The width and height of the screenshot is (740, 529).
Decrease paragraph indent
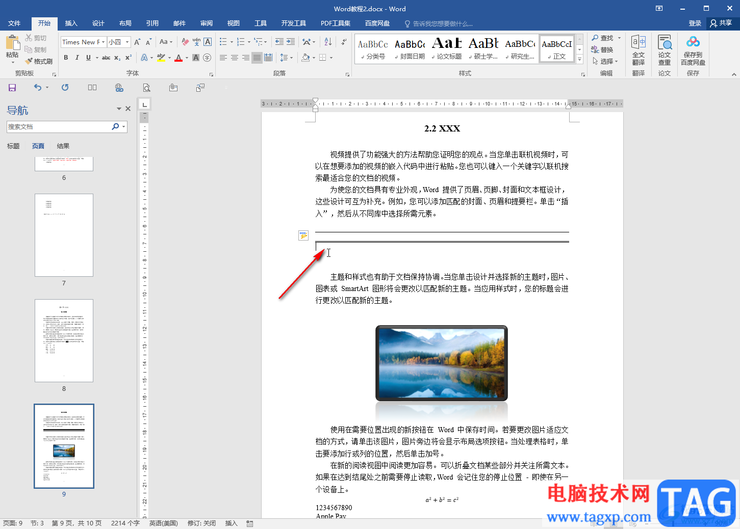pos(279,42)
